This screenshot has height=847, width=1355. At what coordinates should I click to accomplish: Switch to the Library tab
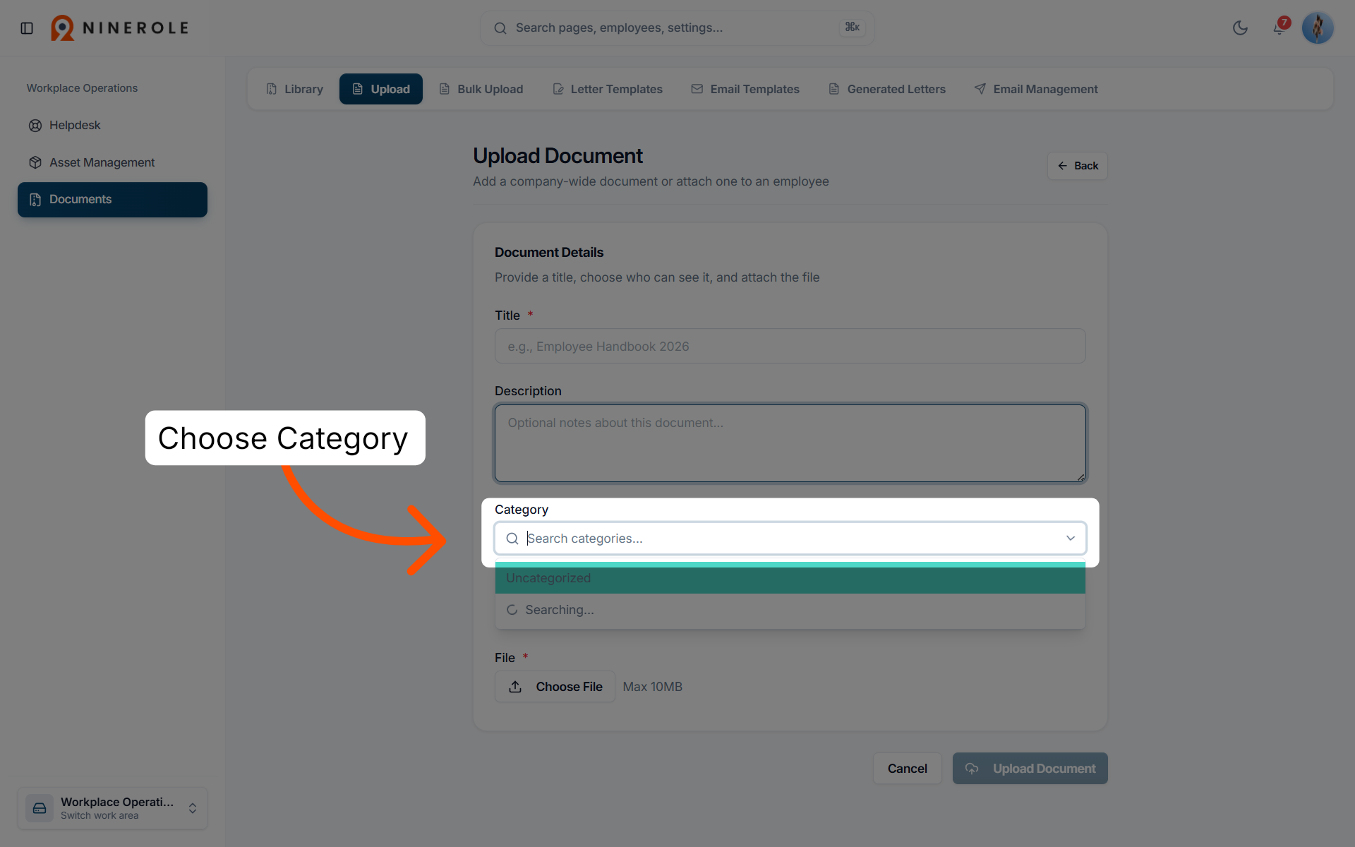[x=294, y=89]
